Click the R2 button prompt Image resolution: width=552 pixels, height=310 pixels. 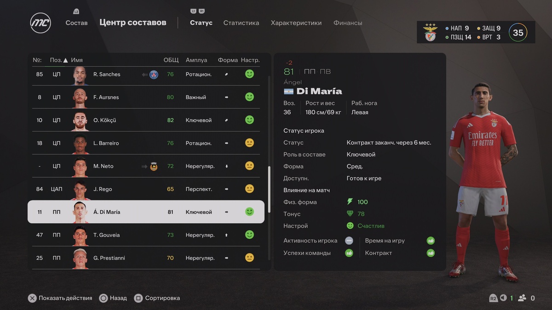(493, 298)
